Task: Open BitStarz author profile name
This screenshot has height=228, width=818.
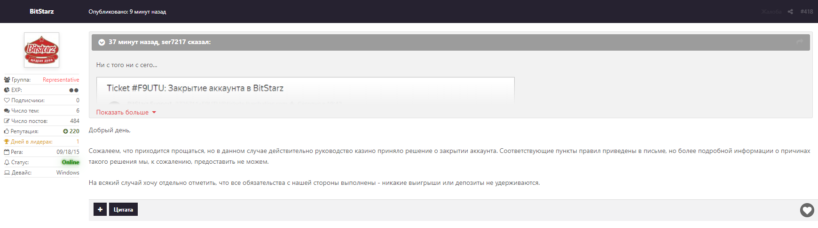Action: (x=42, y=11)
